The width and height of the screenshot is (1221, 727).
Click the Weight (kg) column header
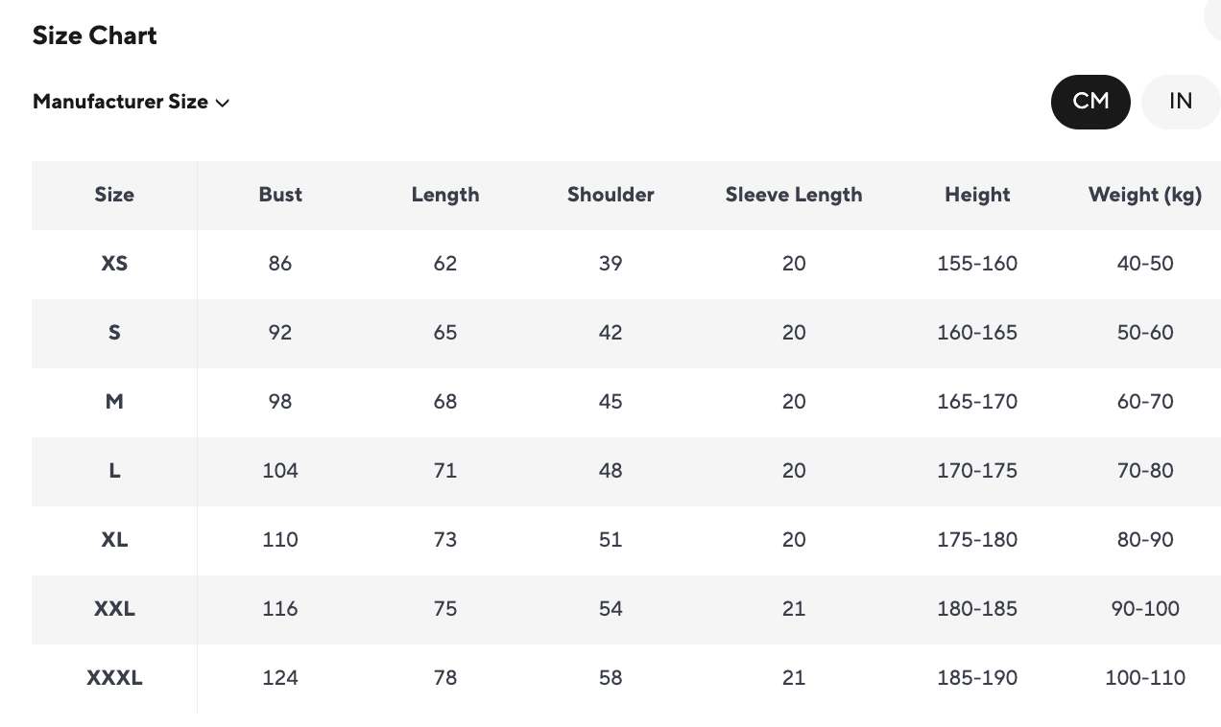click(1145, 195)
